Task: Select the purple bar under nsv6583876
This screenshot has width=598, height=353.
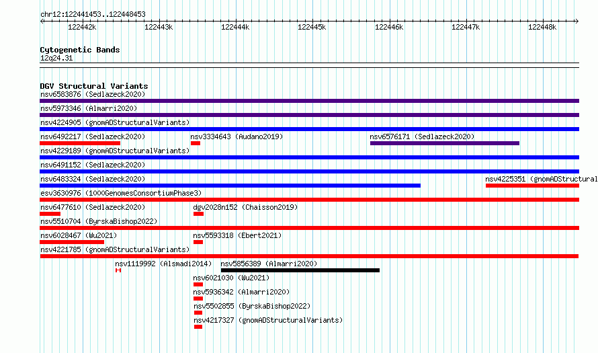Action: coord(309,101)
